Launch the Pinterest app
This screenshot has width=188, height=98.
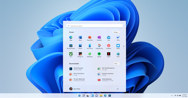[109, 46]
